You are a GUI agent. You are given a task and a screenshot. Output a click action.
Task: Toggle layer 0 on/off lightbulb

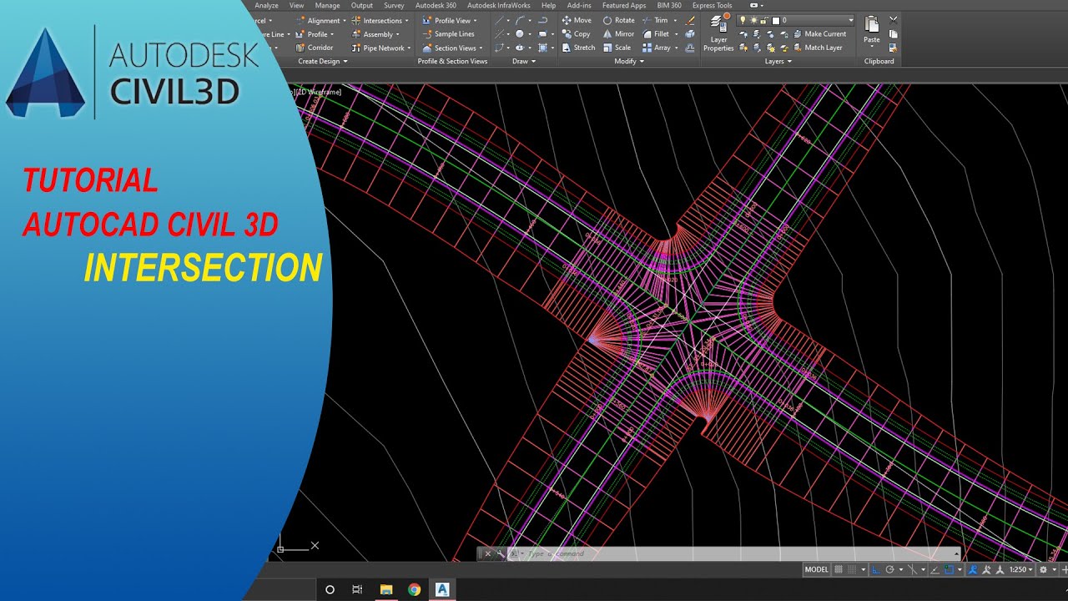coord(743,20)
